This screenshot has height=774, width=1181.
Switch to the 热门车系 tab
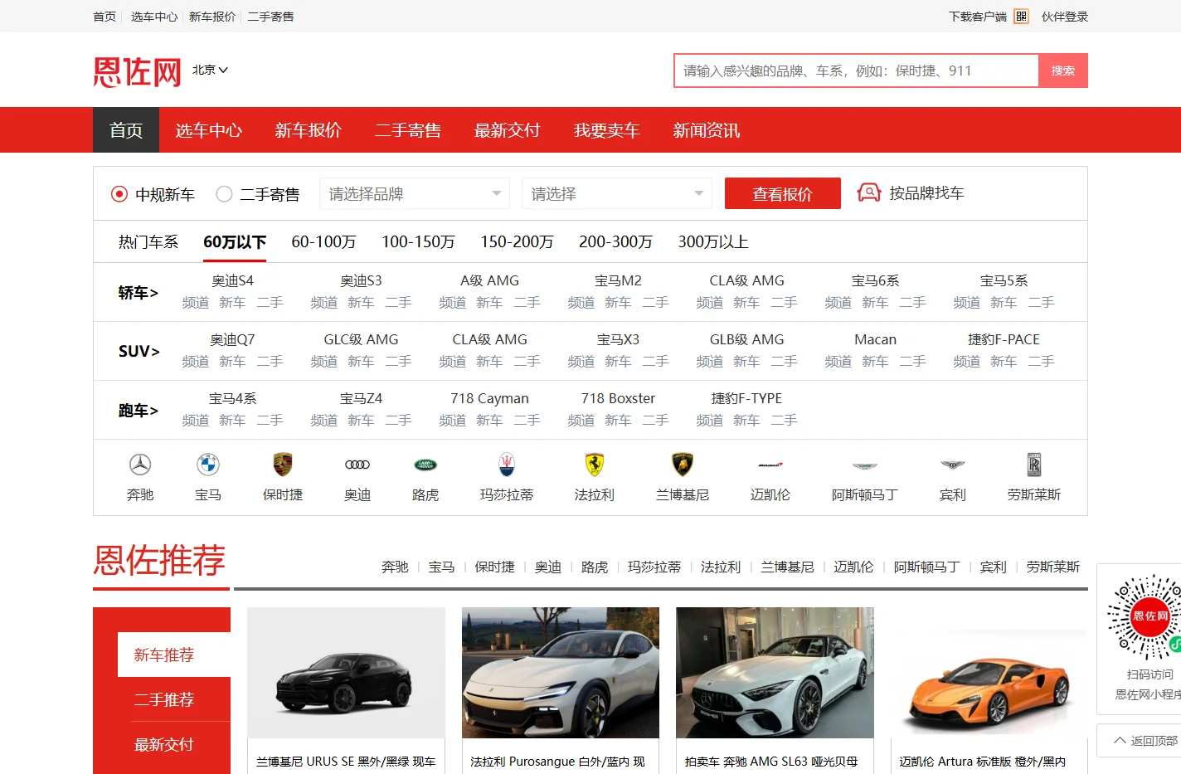pyautogui.click(x=148, y=241)
